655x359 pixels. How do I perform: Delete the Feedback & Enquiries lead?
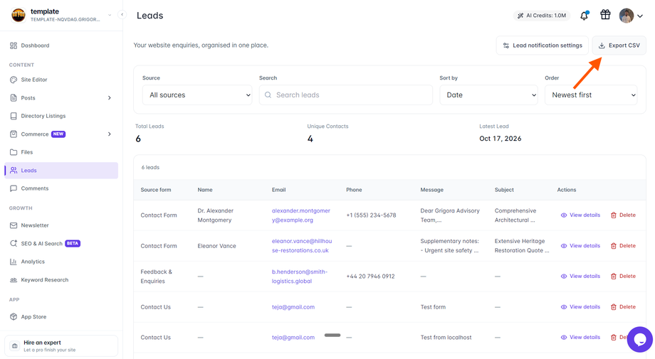tap(623, 277)
